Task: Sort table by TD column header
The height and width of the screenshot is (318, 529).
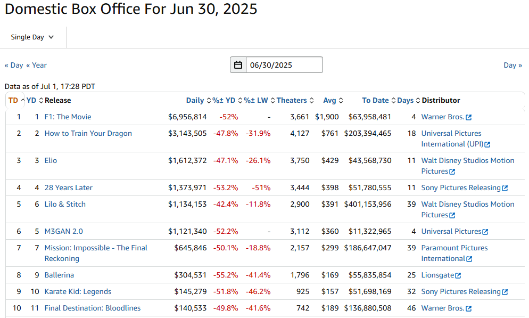Action: coord(13,100)
